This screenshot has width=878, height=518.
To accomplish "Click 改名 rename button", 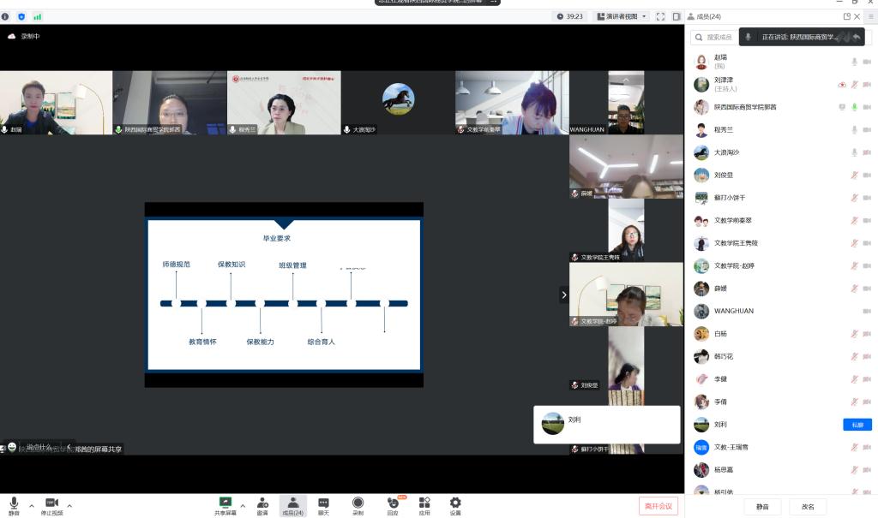I will [808, 507].
